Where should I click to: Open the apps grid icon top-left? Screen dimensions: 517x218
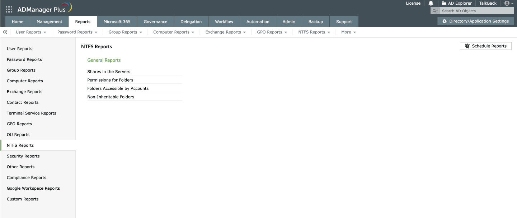(9, 9)
